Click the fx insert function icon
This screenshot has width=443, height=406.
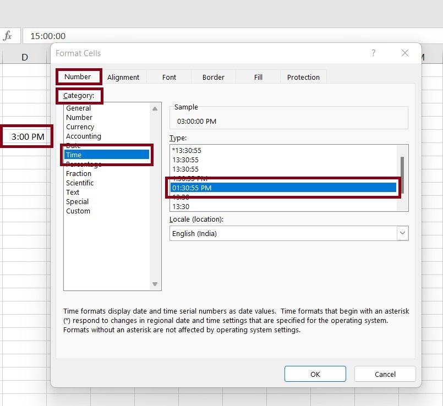[x=8, y=36]
